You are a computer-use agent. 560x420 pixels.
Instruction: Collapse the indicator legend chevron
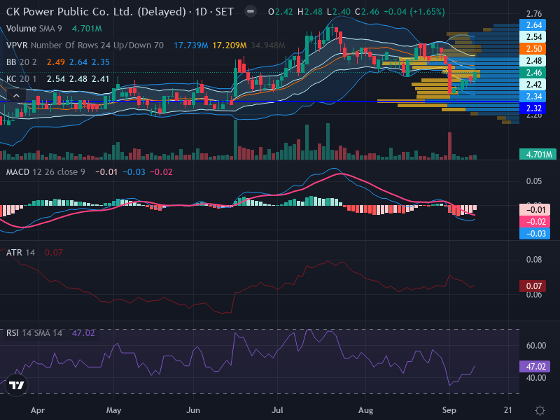click(x=16, y=96)
